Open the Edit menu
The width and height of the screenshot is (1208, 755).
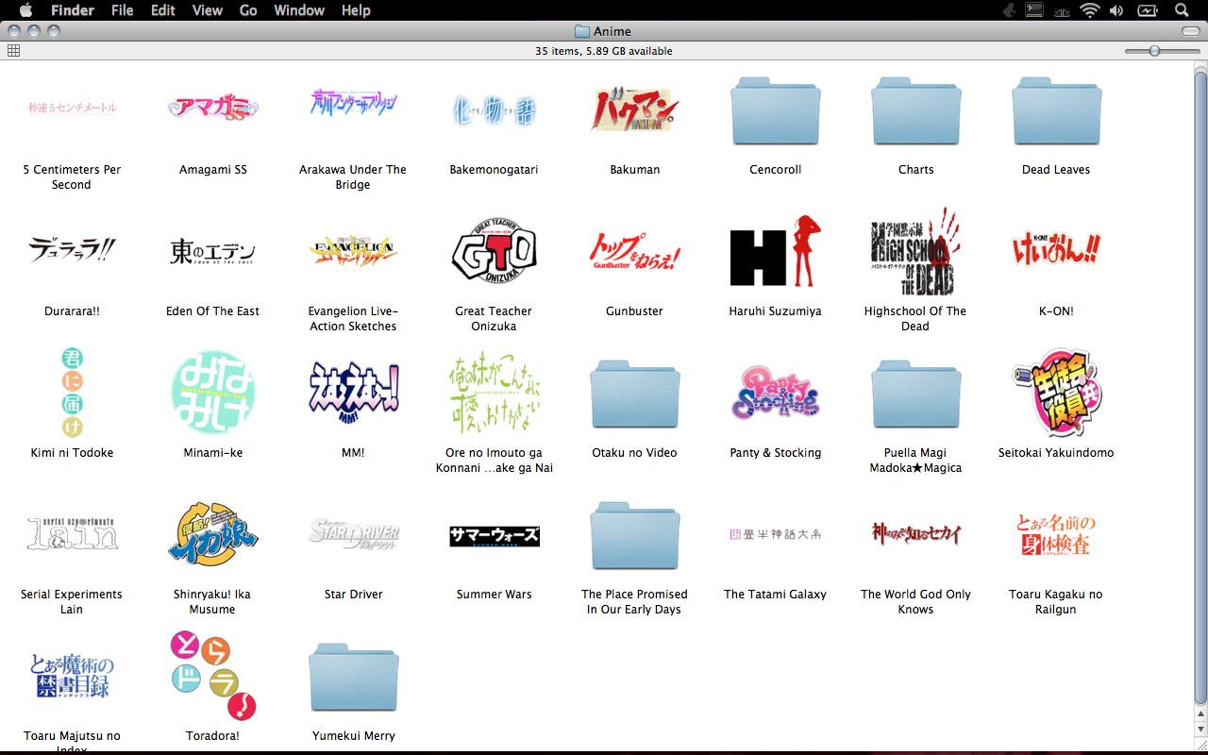(163, 10)
